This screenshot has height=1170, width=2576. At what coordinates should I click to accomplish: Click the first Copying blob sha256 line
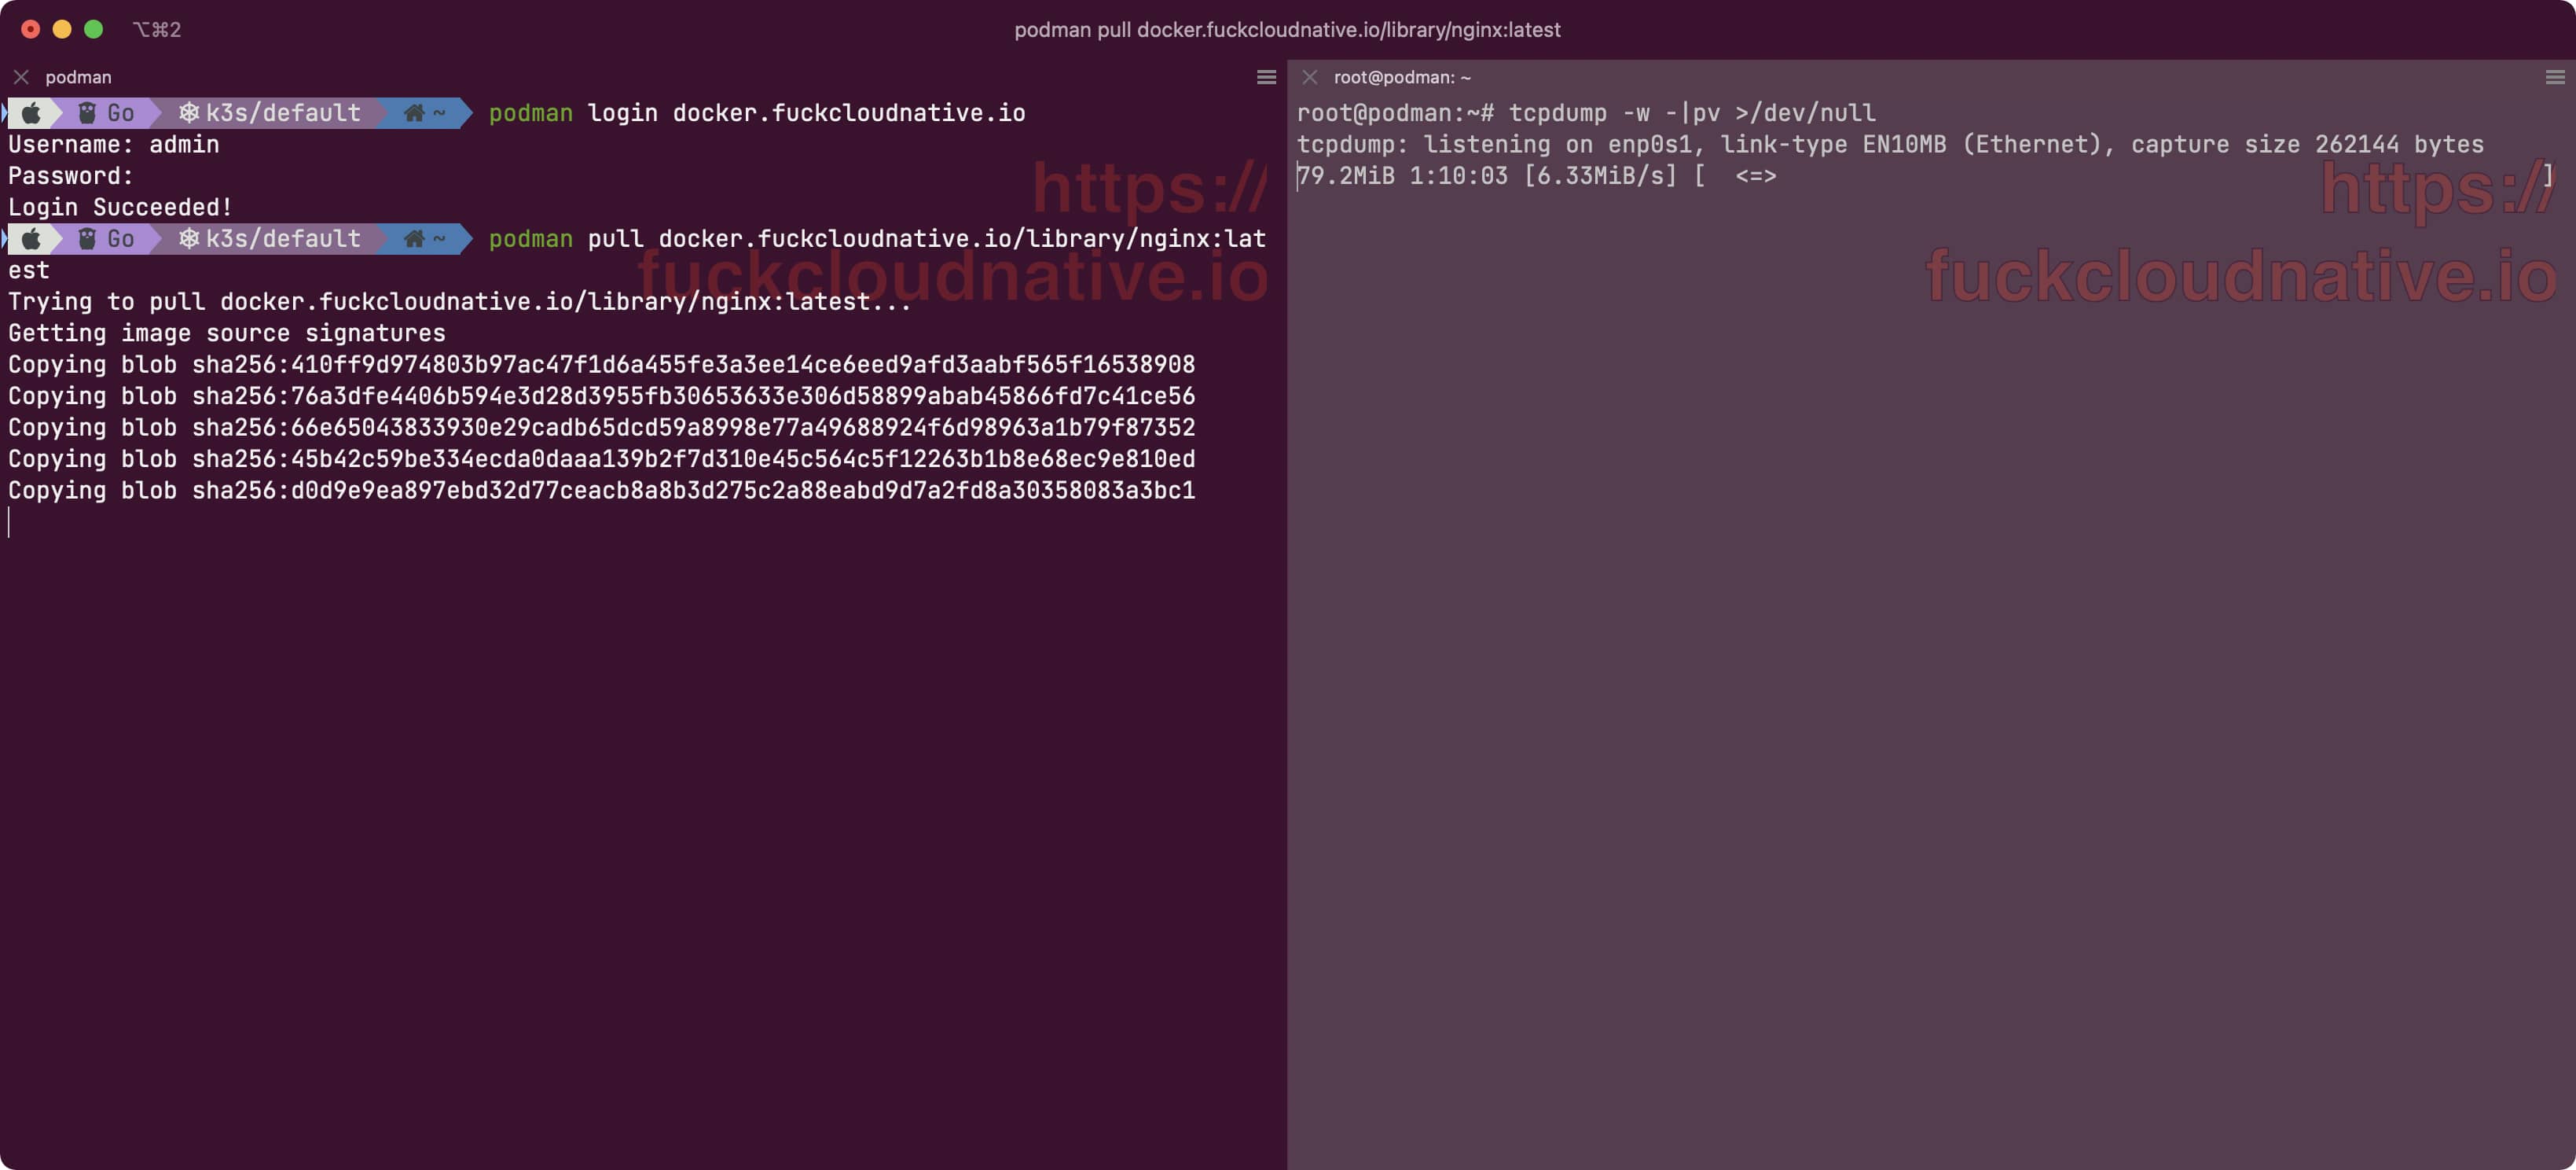click(602, 364)
